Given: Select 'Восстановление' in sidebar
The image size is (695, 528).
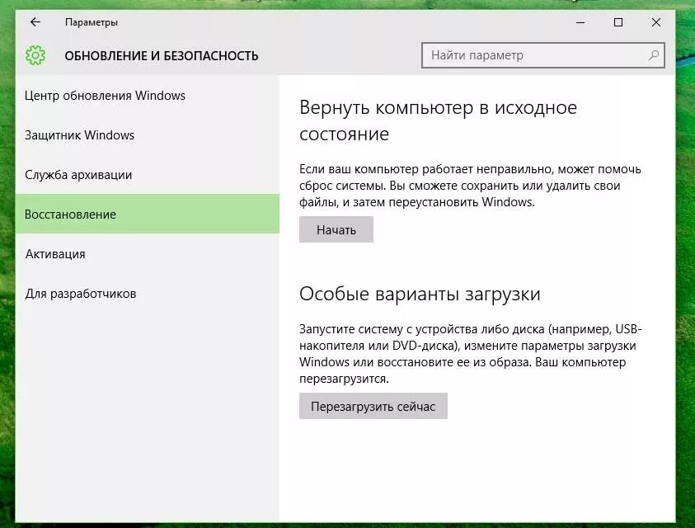Looking at the screenshot, I should coord(147,214).
